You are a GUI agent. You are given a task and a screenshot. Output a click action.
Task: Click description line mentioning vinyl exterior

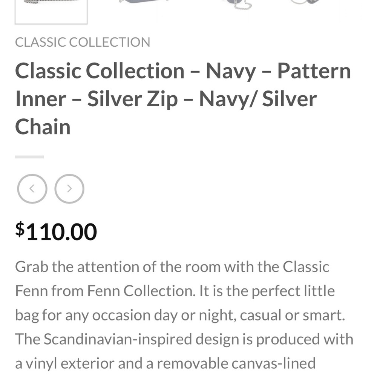point(165,363)
